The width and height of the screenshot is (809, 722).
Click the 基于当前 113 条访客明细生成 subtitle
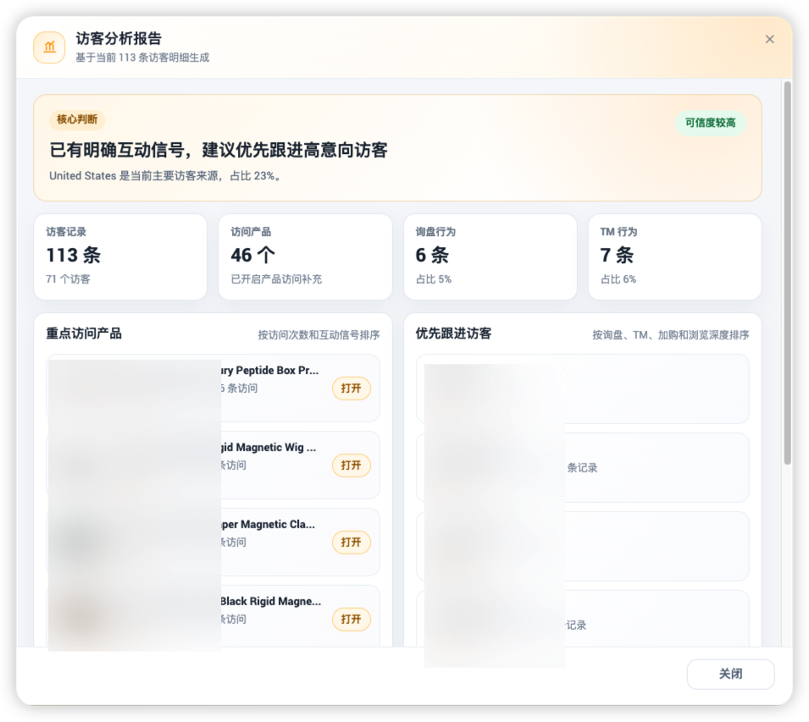tap(142, 58)
